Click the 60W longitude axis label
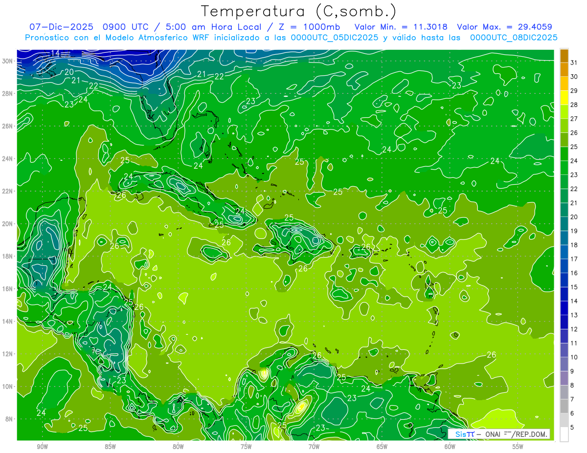 [450, 446]
